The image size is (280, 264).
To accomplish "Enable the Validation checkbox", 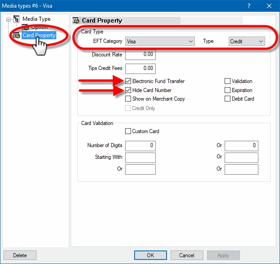I will 227,81.
